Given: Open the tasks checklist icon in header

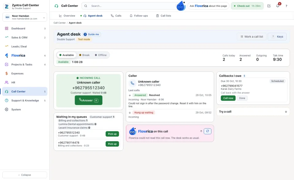Looking at the screenshot, I should (269, 6).
